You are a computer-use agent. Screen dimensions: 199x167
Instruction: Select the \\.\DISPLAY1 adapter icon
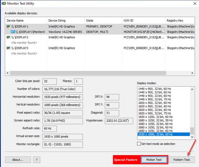pyautogui.click(x=8, y=27)
